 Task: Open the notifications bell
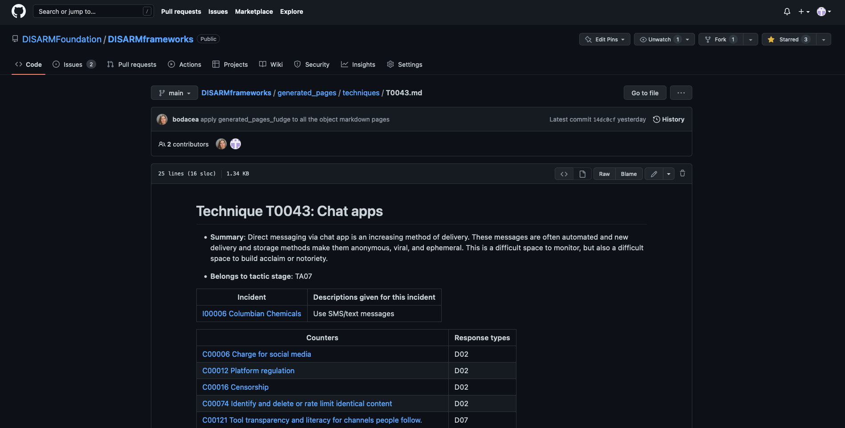coord(787,12)
